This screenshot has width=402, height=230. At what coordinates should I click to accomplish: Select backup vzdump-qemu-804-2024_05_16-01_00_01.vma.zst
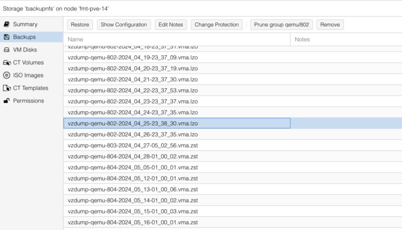(x=233, y=223)
